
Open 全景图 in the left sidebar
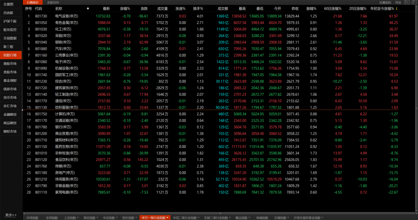coord(11,4)
